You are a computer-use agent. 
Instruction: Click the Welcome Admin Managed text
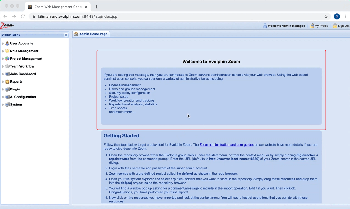pyautogui.click(x=286, y=26)
